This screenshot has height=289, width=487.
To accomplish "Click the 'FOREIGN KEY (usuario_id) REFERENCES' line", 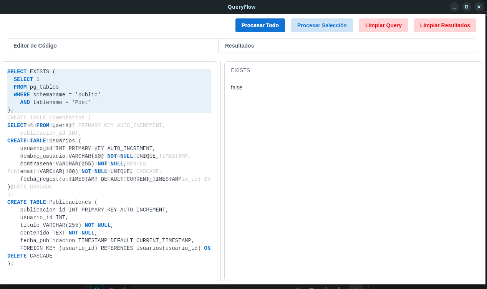I will coord(115,248).
